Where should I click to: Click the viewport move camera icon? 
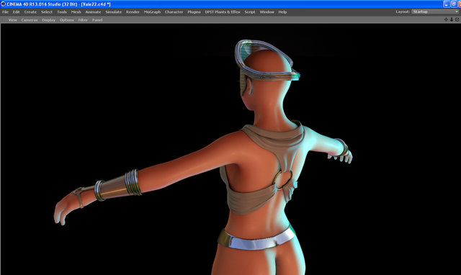[446, 19]
